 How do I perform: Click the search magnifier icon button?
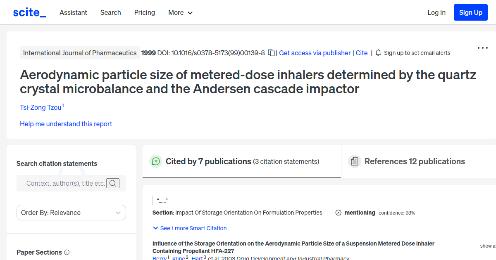point(113,183)
